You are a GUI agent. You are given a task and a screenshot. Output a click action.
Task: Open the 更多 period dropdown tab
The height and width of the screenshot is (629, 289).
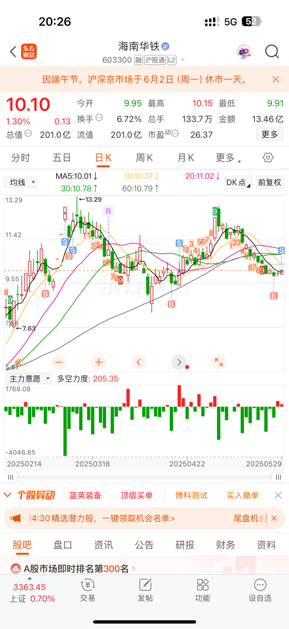(x=228, y=158)
